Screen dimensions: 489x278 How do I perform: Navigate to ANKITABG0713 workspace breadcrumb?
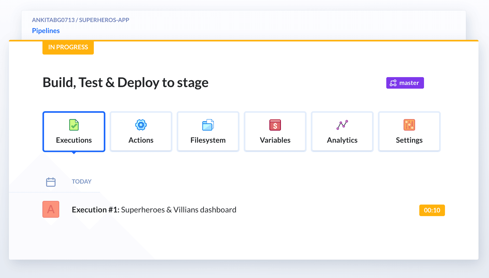[x=53, y=20]
